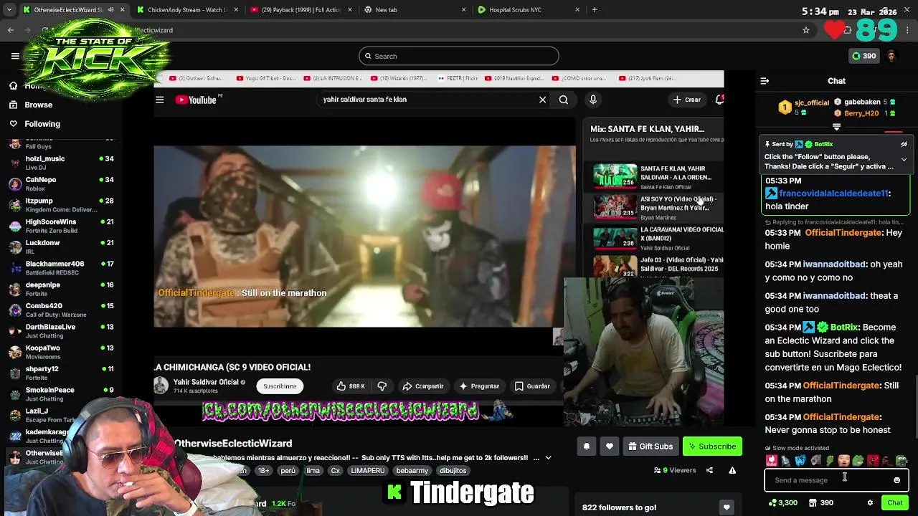Click the YouTube notifications bell in stream
Screen dimensions: 918x516
click(719, 100)
